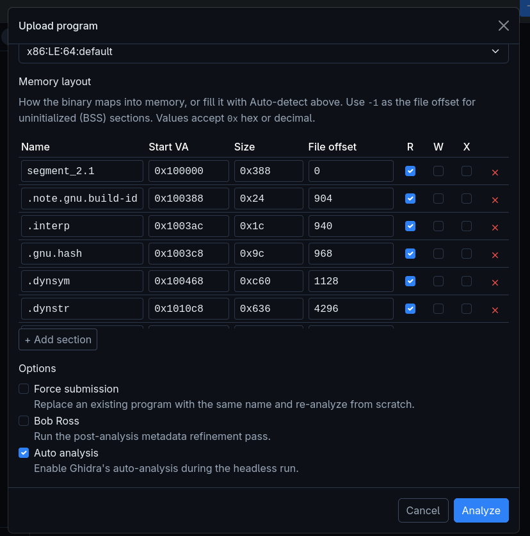
Task: Click the Options heading
Action: coord(37,368)
